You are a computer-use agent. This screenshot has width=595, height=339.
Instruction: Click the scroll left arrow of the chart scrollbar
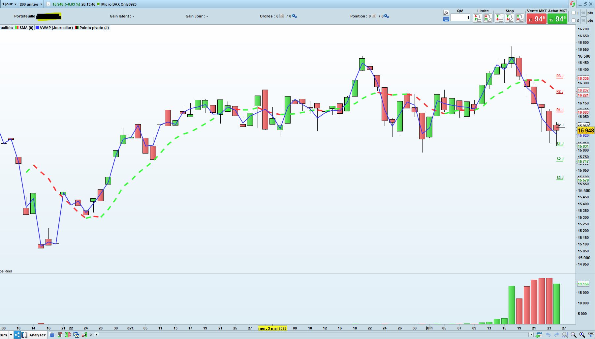pos(97,335)
